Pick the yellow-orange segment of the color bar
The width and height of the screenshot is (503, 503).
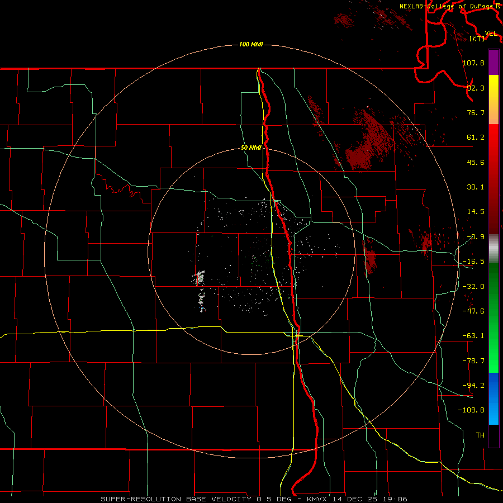tap(493, 99)
